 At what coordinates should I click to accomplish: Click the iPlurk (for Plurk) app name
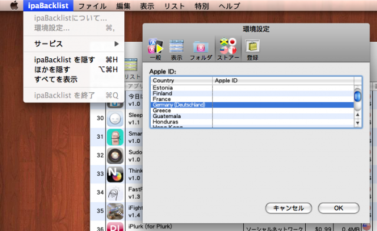pos(150,226)
